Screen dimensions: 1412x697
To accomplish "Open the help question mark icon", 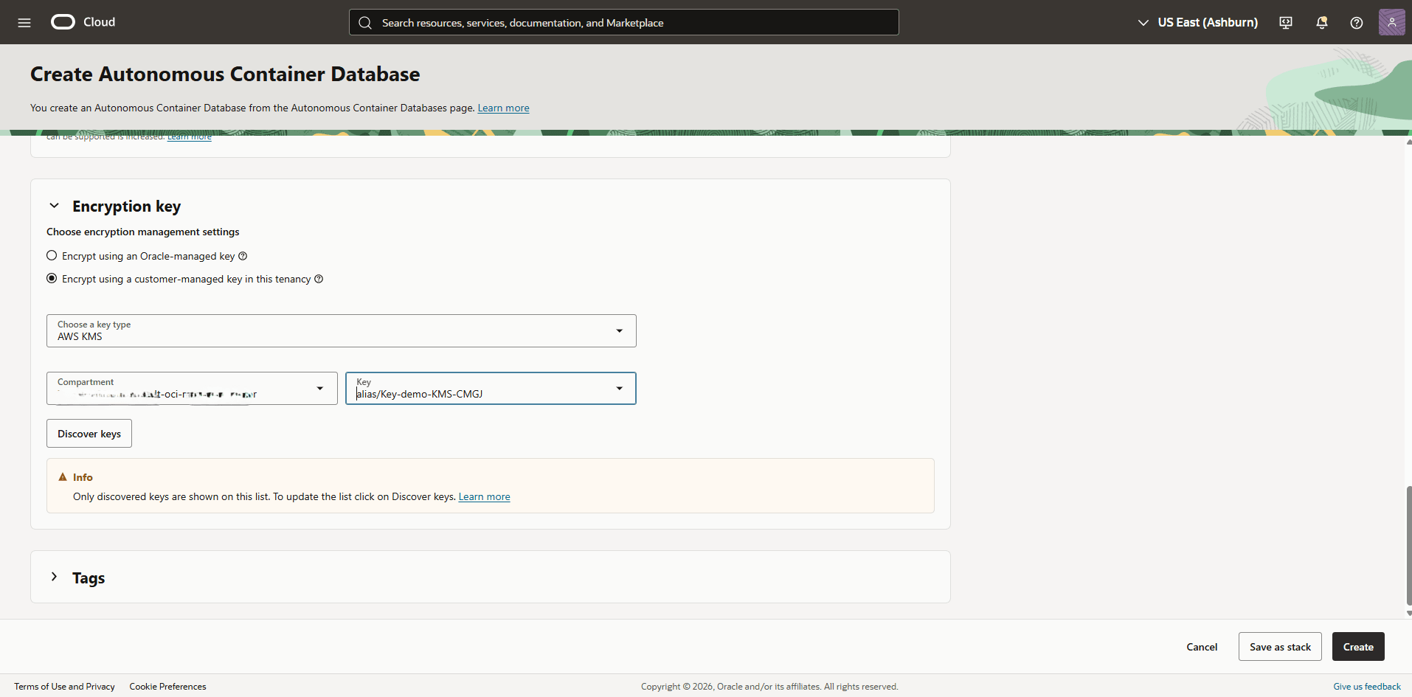I will click(x=1357, y=22).
